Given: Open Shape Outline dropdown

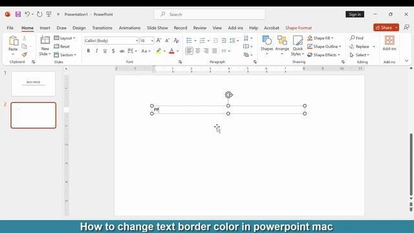Looking at the screenshot, I should 324,47.
